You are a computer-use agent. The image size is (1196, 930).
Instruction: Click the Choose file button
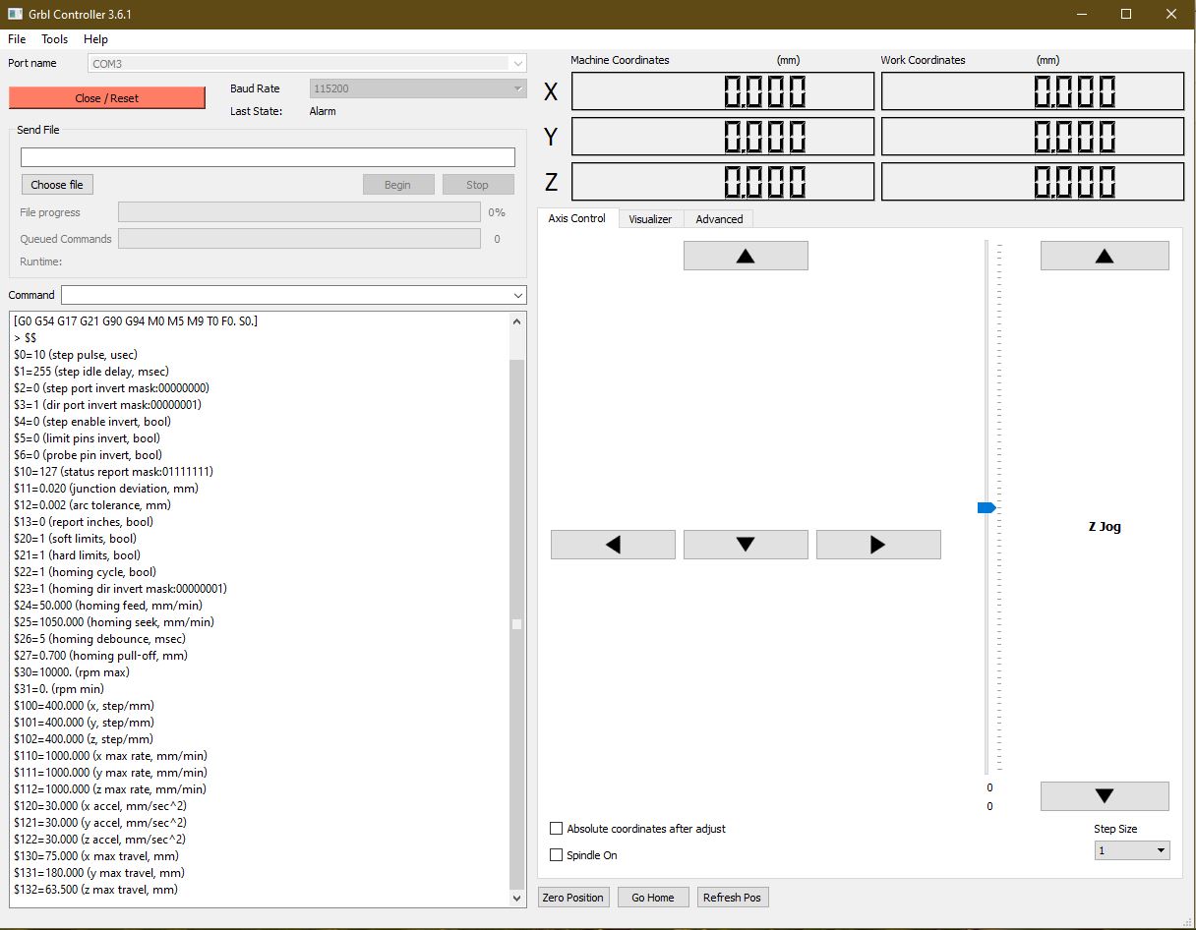coord(57,185)
